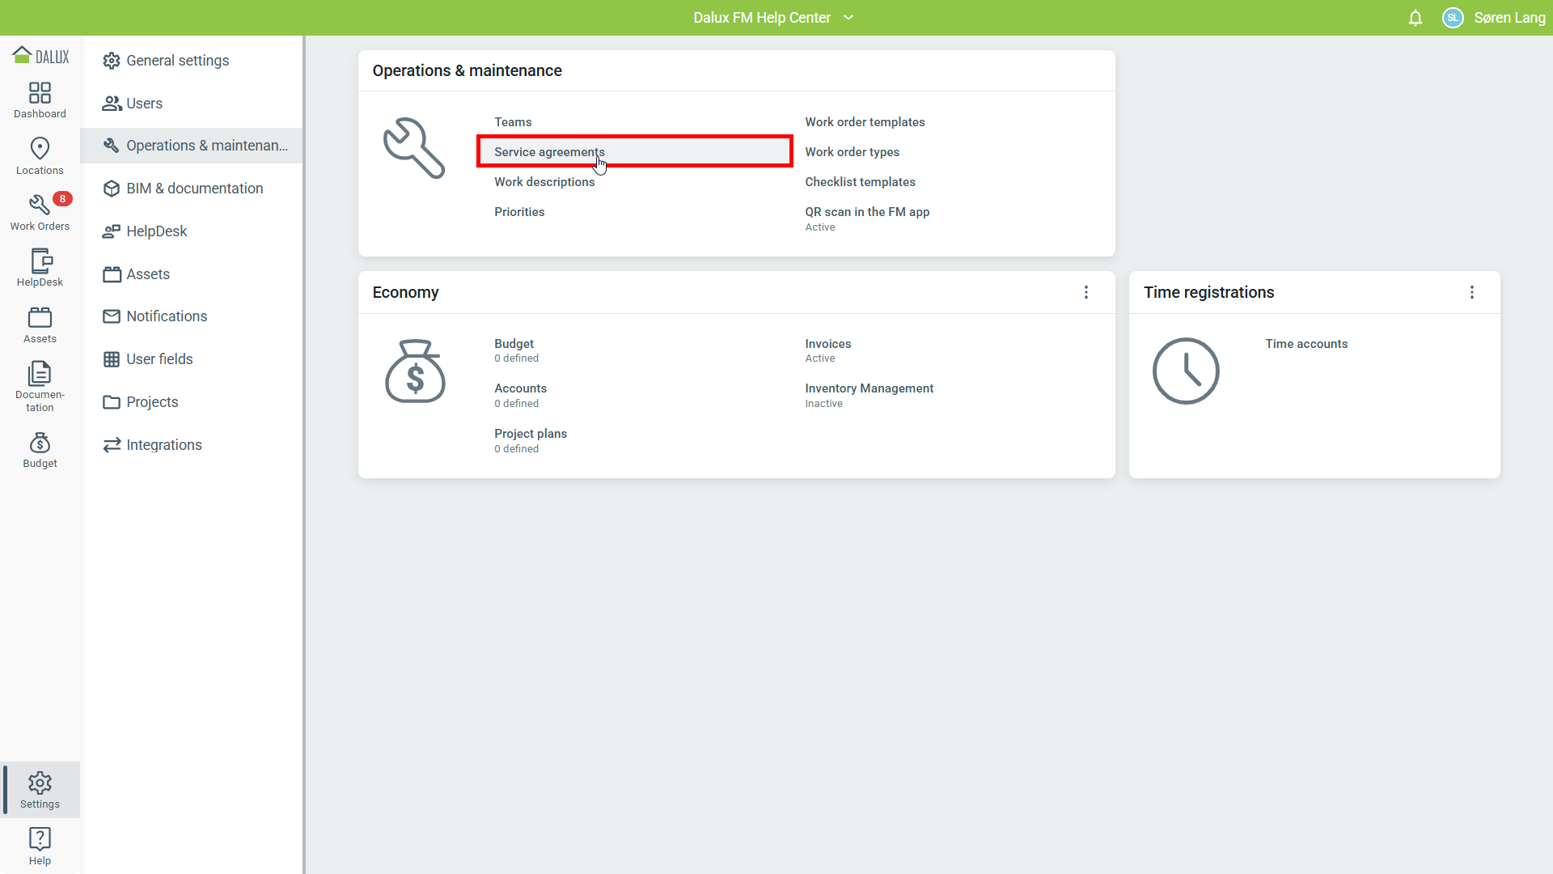Open the Dashboard from the sidebar
1553x874 pixels.
[40, 100]
